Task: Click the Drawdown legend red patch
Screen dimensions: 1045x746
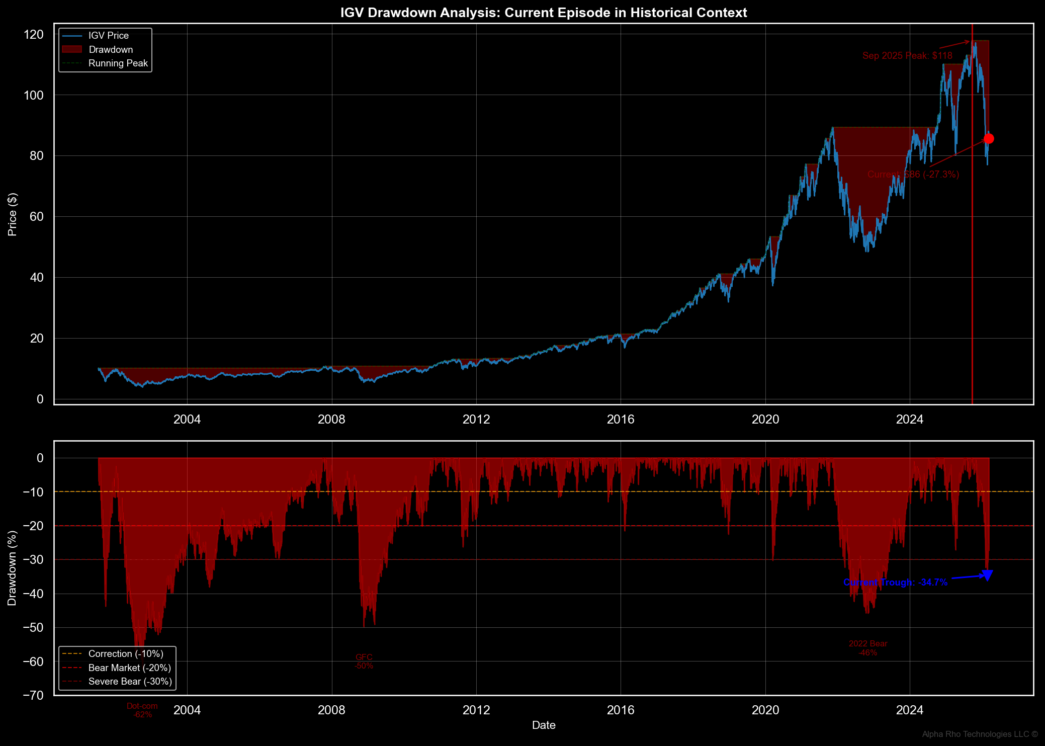Action: pos(71,49)
